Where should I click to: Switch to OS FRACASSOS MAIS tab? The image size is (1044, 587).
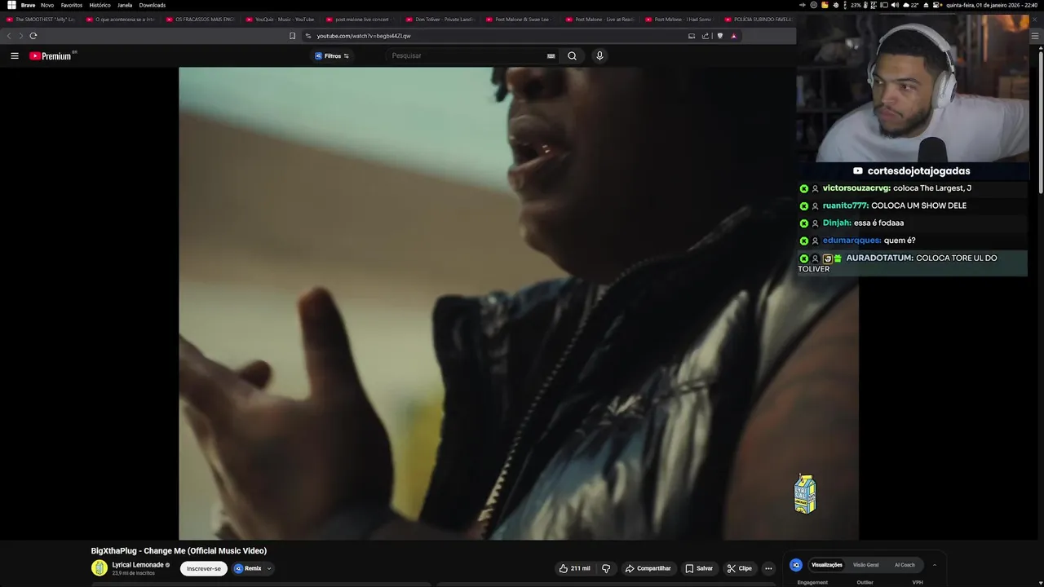click(x=200, y=19)
